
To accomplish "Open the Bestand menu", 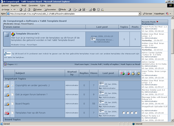I will tap(5, 5).
